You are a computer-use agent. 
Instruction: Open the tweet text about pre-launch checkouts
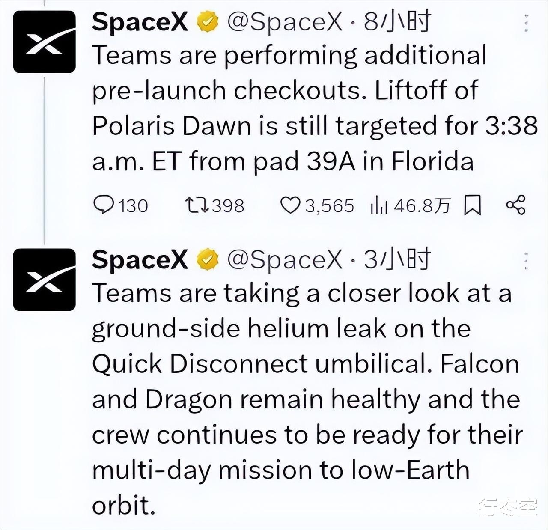[315, 108]
